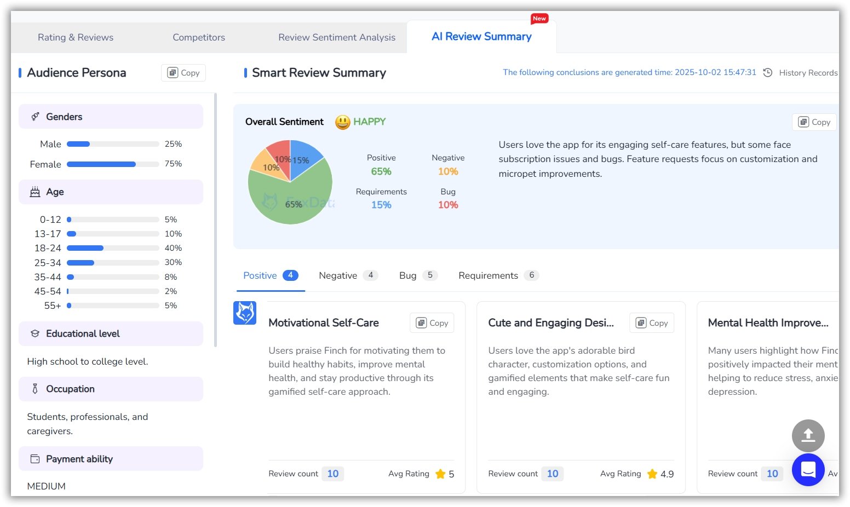Click the History Records clock icon
The width and height of the screenshot is (850, 507).
768,73
